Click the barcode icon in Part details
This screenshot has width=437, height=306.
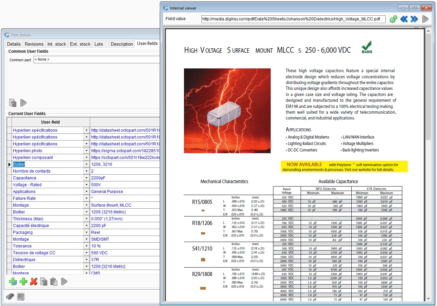tap(21, 297)
